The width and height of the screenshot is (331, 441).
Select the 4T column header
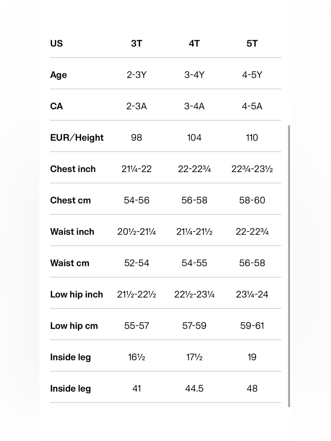click(x=194, y=44)
